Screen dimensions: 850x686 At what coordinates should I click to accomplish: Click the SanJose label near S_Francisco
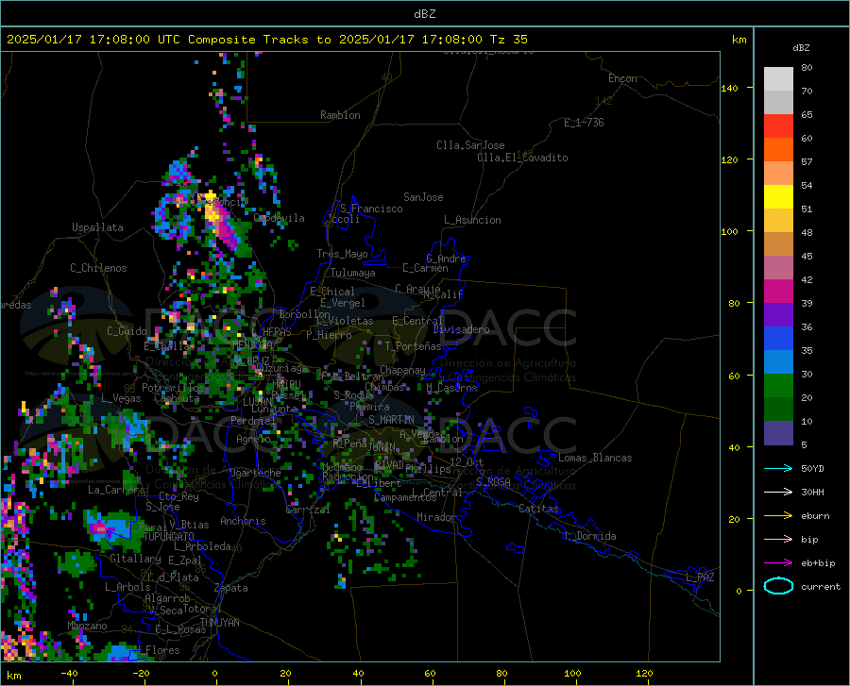pos(423,197)
